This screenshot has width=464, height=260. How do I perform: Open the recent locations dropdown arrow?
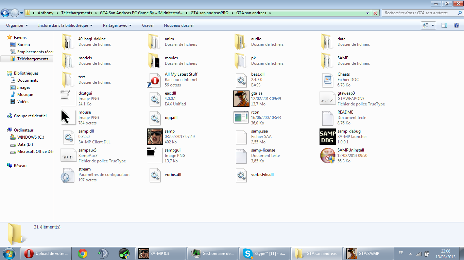pyautogui.click(x=22, y=13)
